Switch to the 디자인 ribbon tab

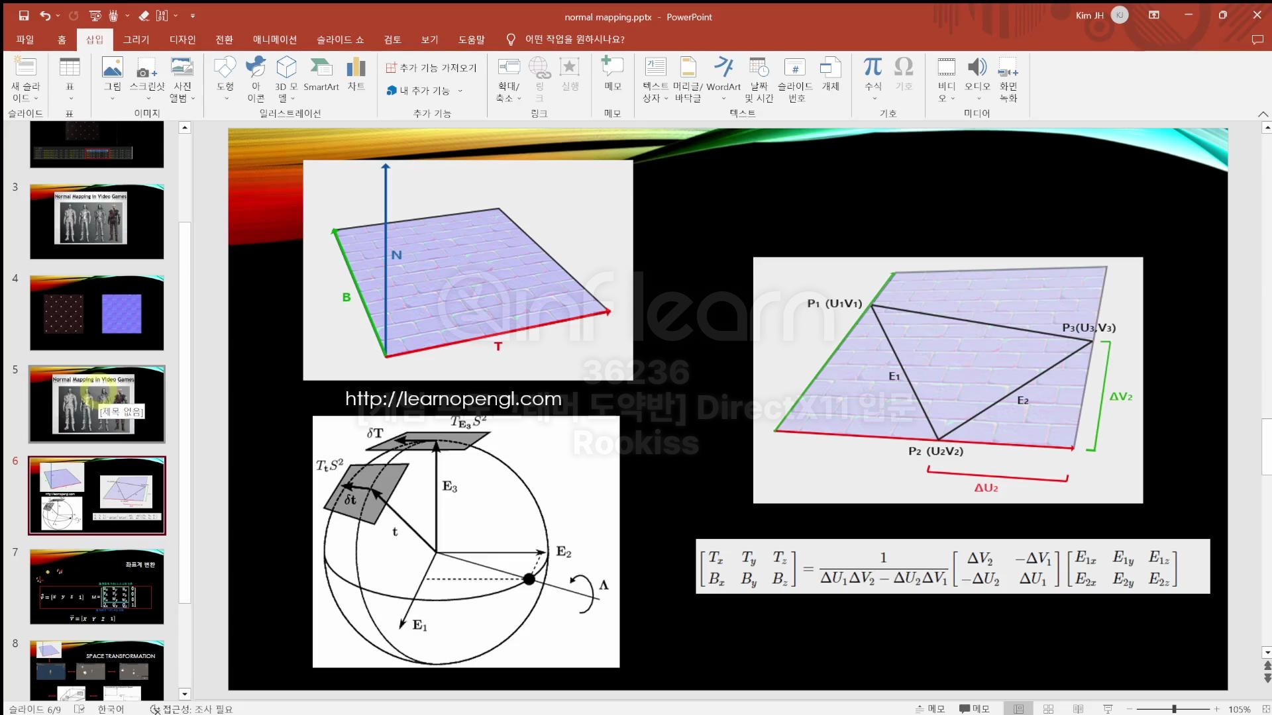(182, 40)
